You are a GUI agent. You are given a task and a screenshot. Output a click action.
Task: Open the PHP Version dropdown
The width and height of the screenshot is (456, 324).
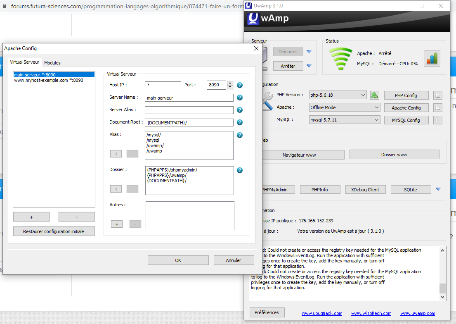337,95
